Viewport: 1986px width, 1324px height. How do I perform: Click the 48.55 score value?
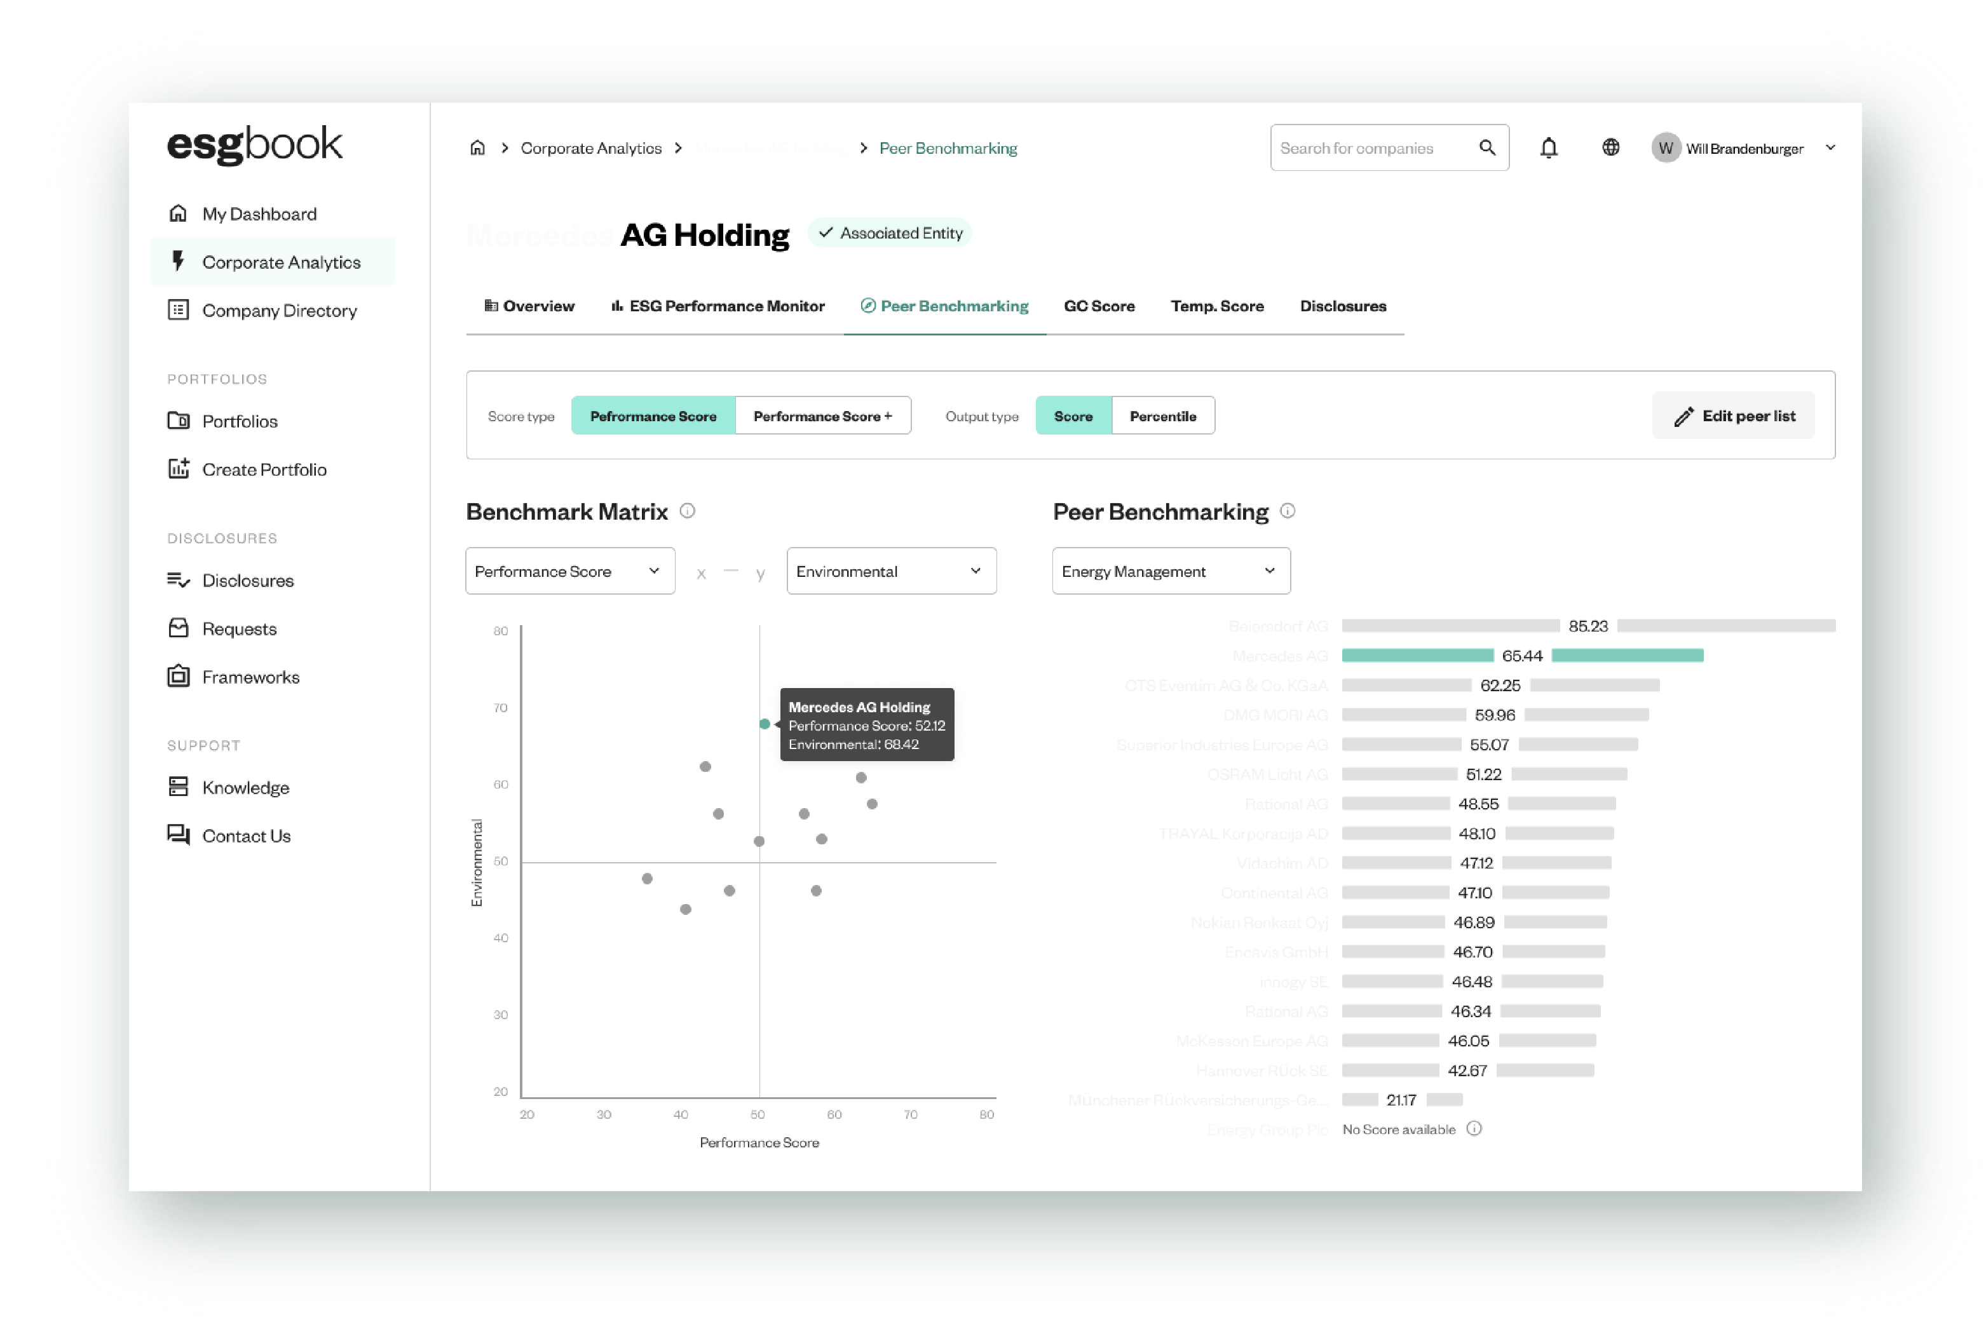click(x=1478, y=803)
